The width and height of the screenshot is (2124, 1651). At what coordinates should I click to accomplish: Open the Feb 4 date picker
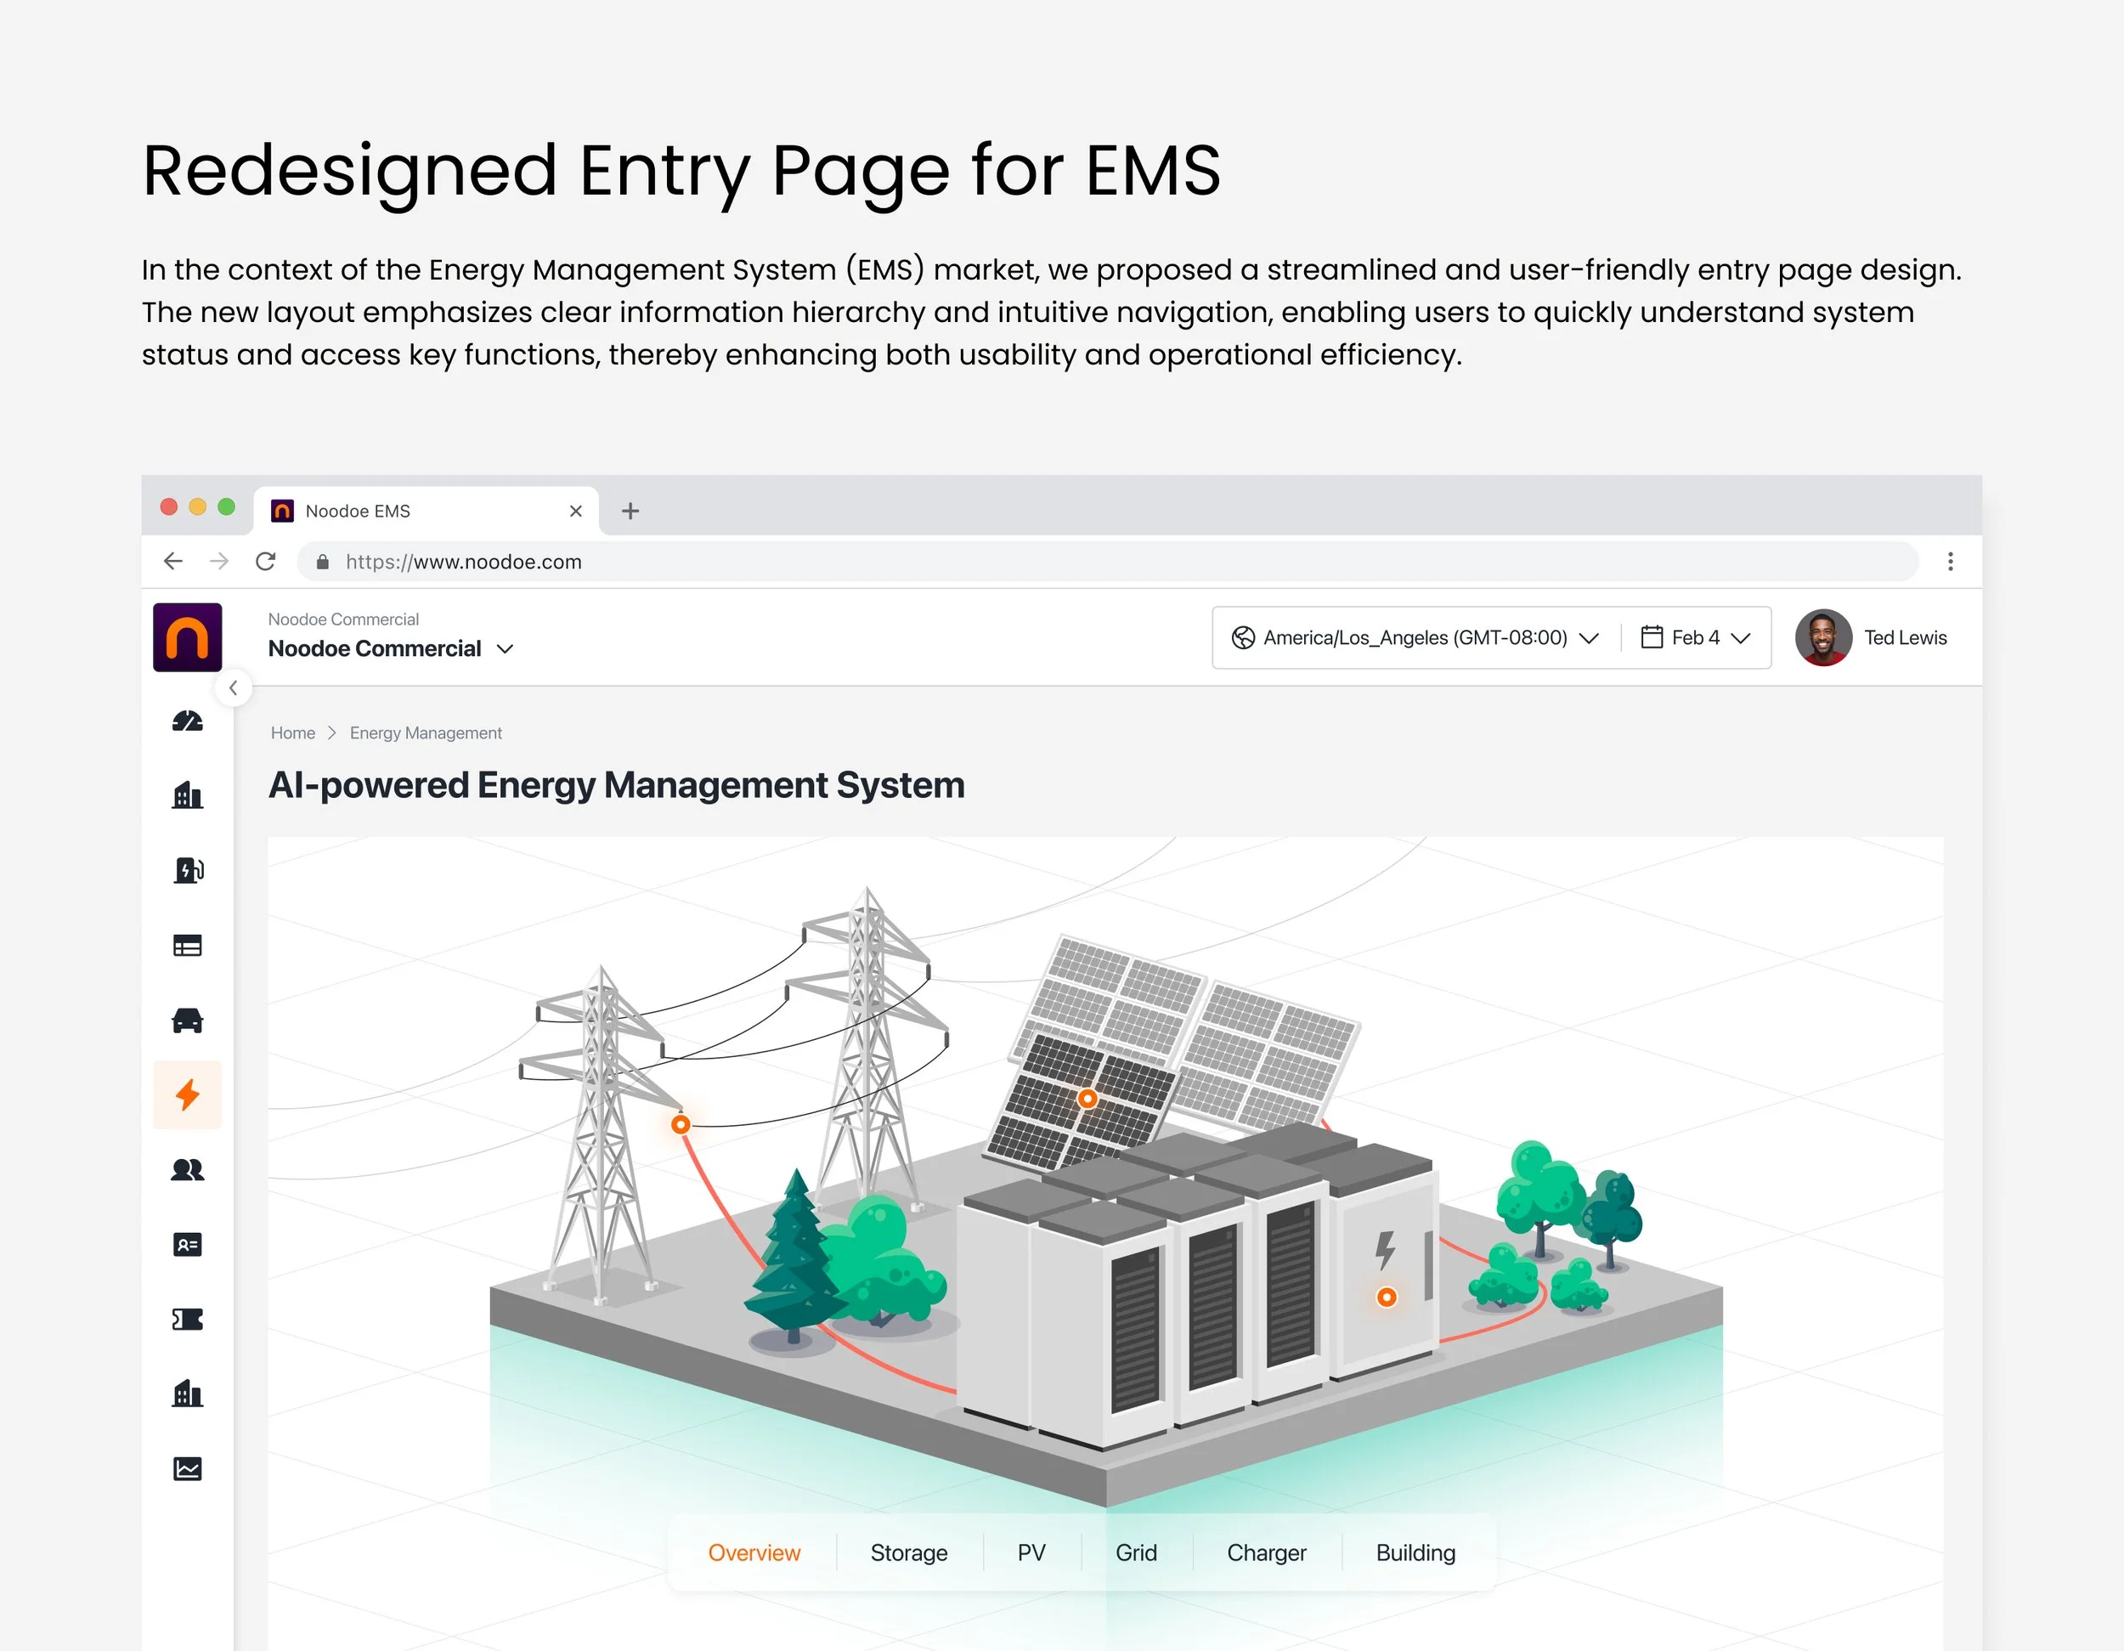1696,637
